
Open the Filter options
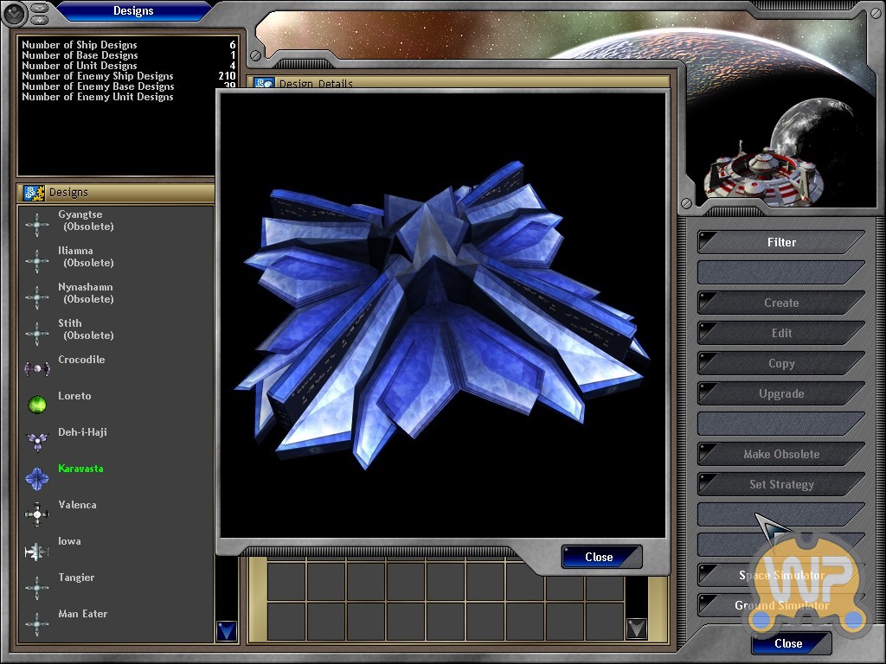tap(780, 242)
